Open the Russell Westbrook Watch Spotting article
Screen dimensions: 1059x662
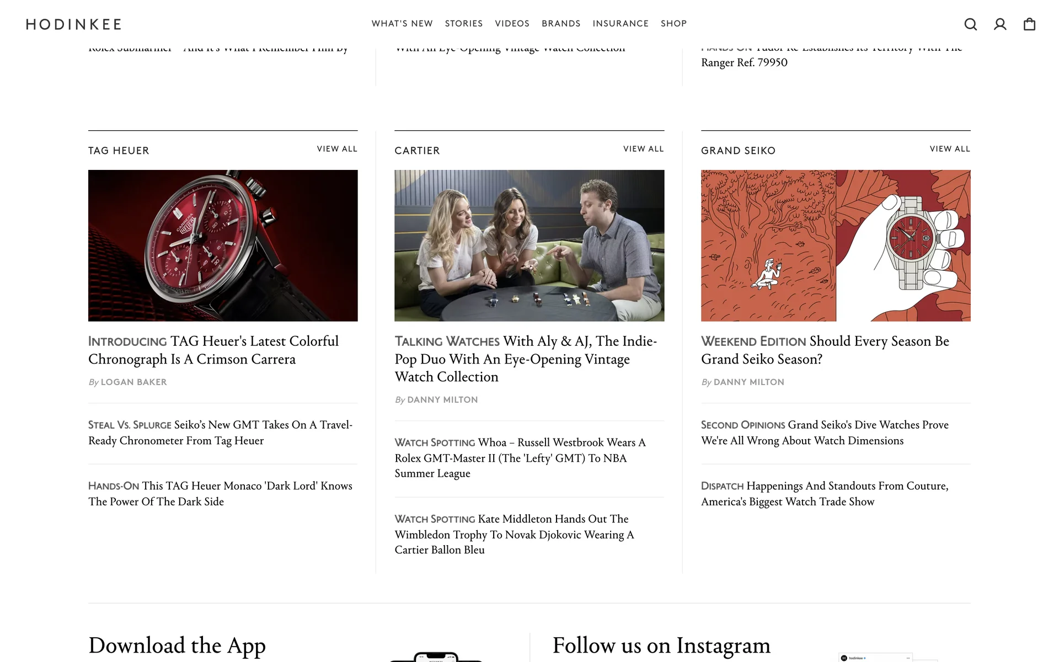[x=520, y=458]
